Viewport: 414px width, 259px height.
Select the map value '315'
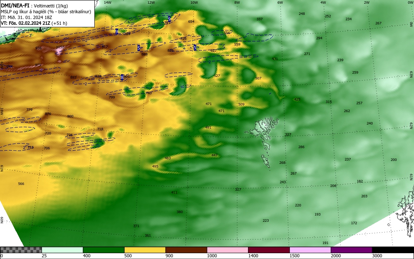(328, 102)
